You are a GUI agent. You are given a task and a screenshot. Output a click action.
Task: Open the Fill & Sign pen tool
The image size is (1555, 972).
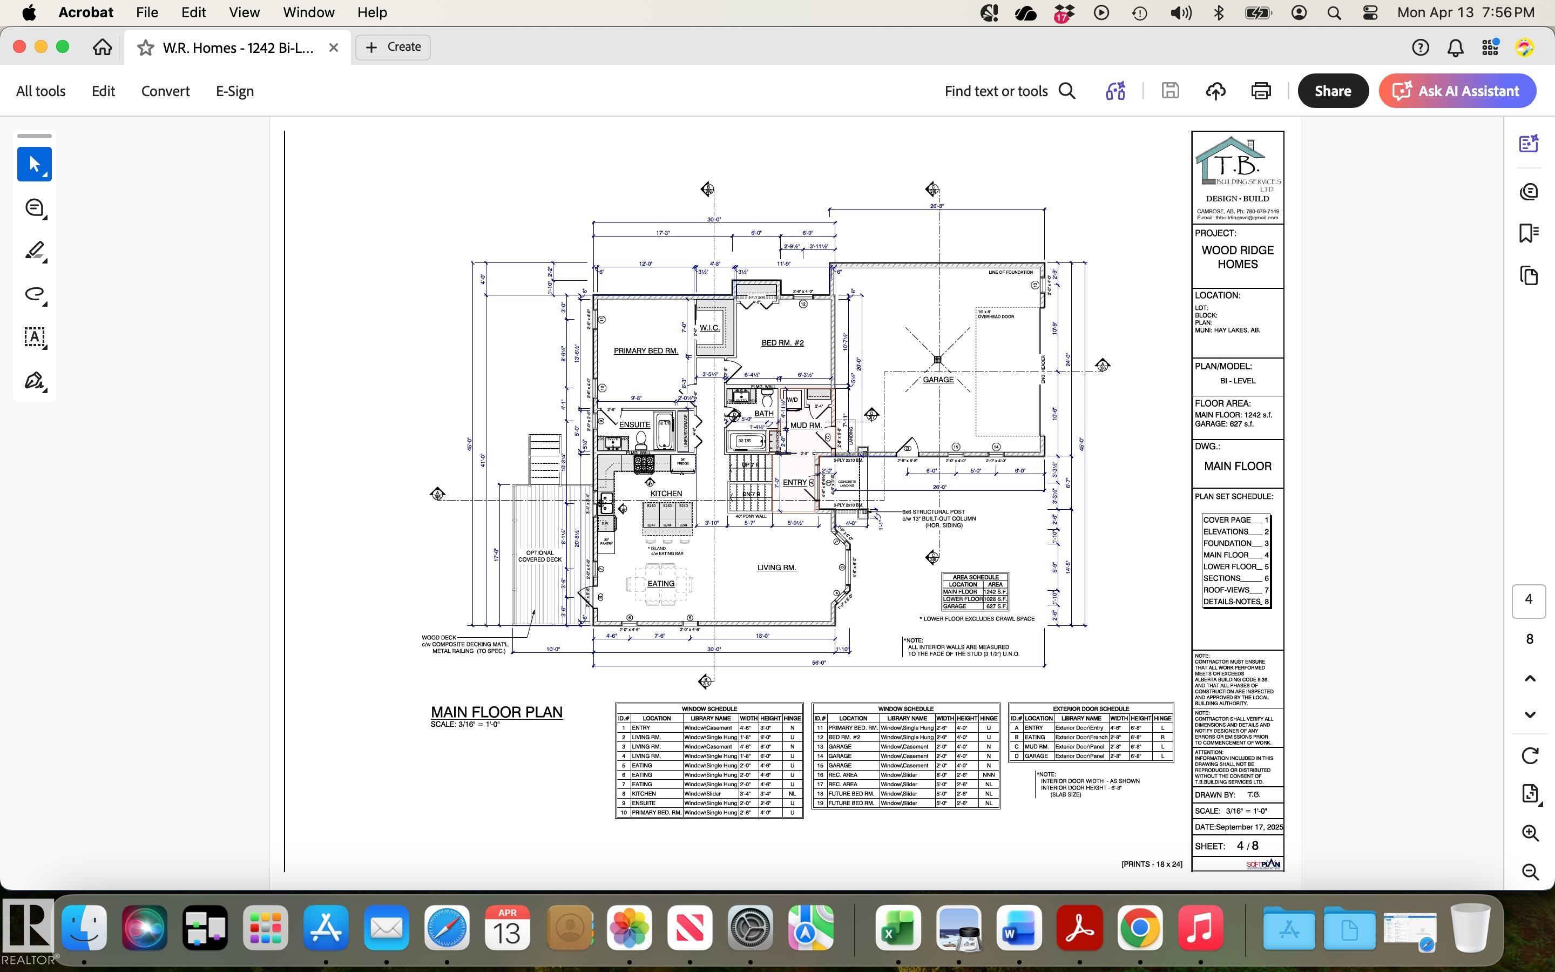tap(34, 381)
